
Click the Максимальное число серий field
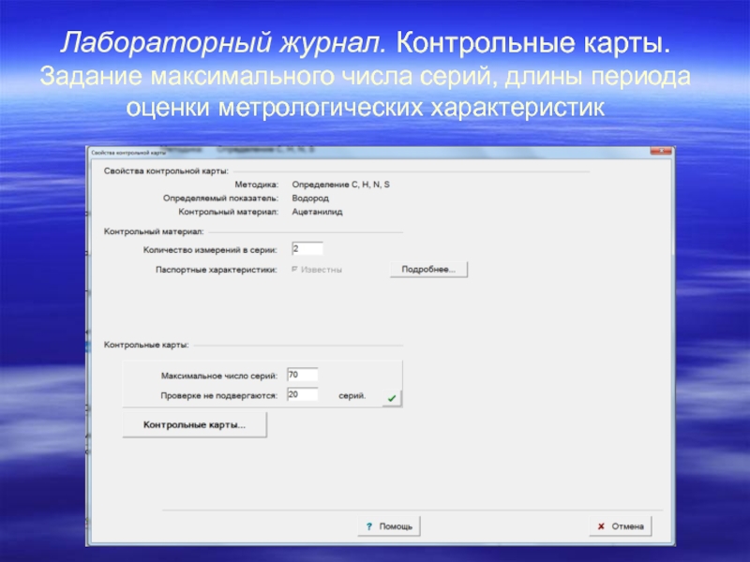tap(302, 376)
